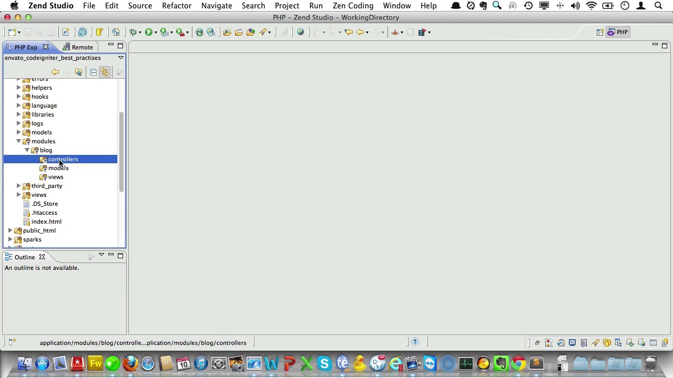The image size is (673, 378).
Task: Maximize the PHP Explorer panel
Action: coord(120,46)
